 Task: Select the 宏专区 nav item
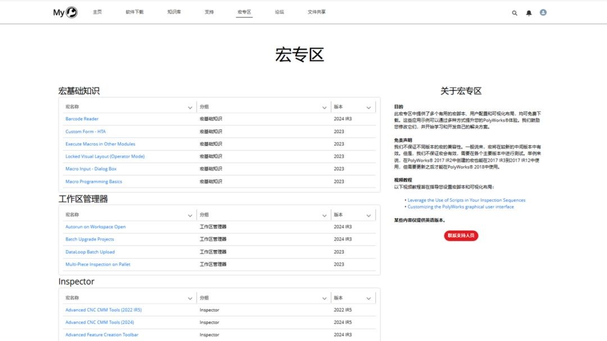pos(244,12)
